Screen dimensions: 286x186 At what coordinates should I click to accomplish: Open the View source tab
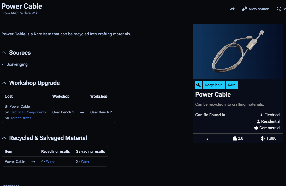click(259, 9)
